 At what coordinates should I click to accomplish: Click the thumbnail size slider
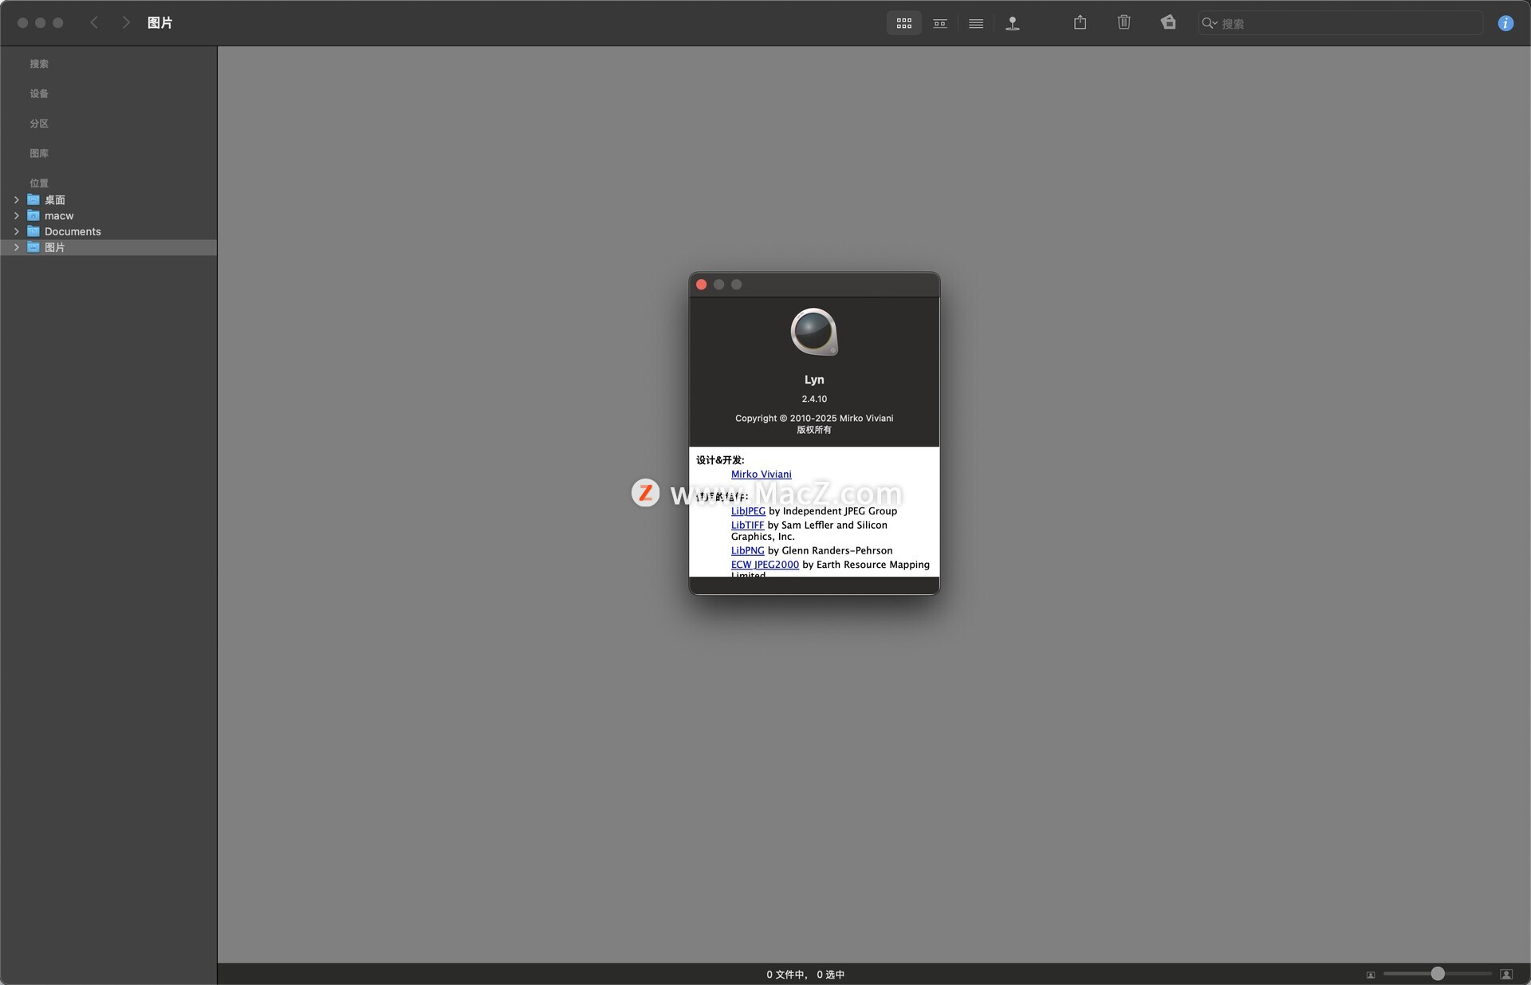(x=1437, y=974)
